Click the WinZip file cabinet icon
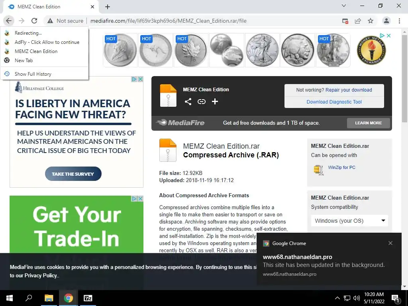The width and height of the screenshot is (408, 306). point(318,170)
